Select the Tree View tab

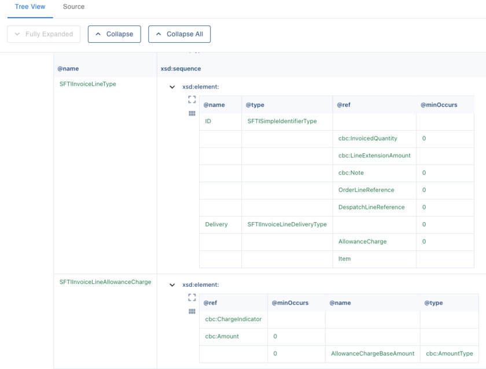(x=30, y=7)
